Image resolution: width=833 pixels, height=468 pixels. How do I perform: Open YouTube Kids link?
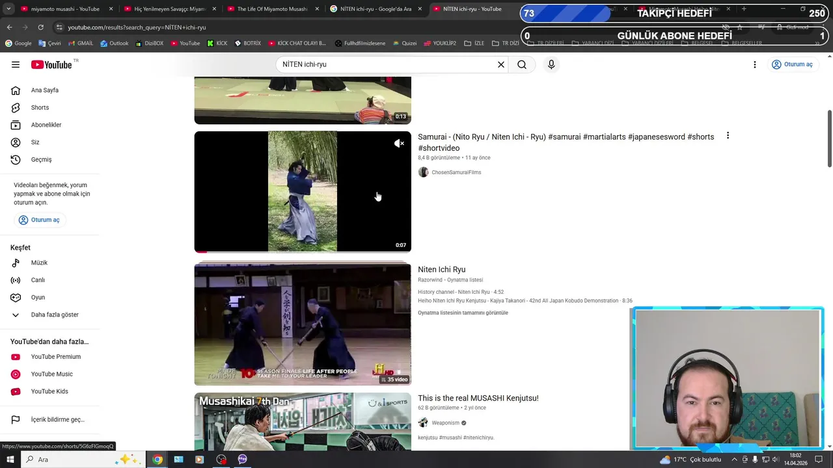(x=50, y=391)
